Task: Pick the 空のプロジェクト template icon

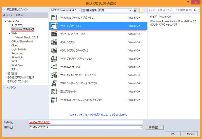Action: tap(54, 91)
